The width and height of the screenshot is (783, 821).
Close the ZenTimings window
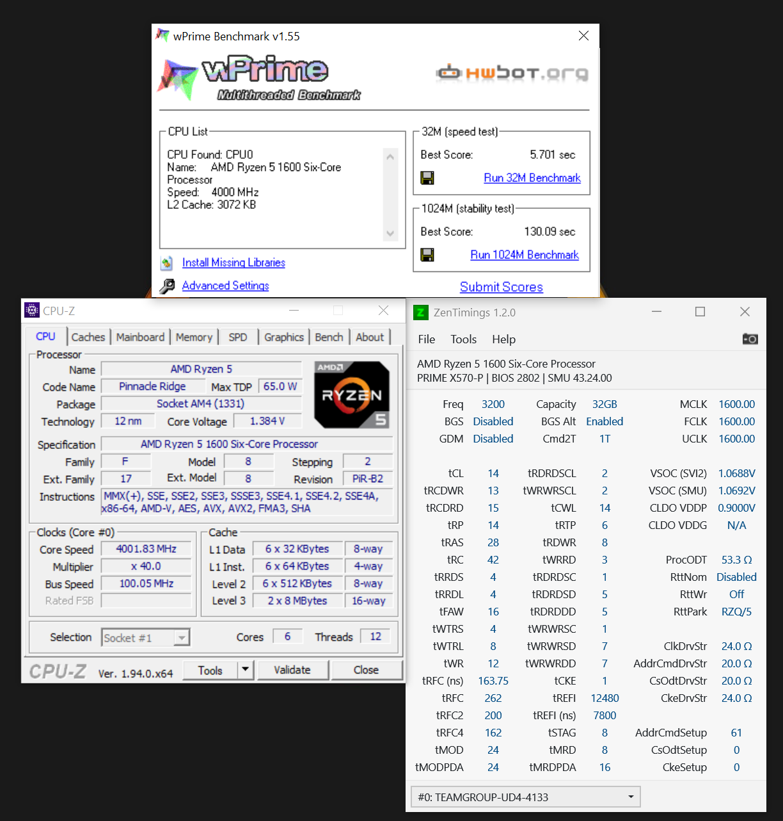pos(745,312)
